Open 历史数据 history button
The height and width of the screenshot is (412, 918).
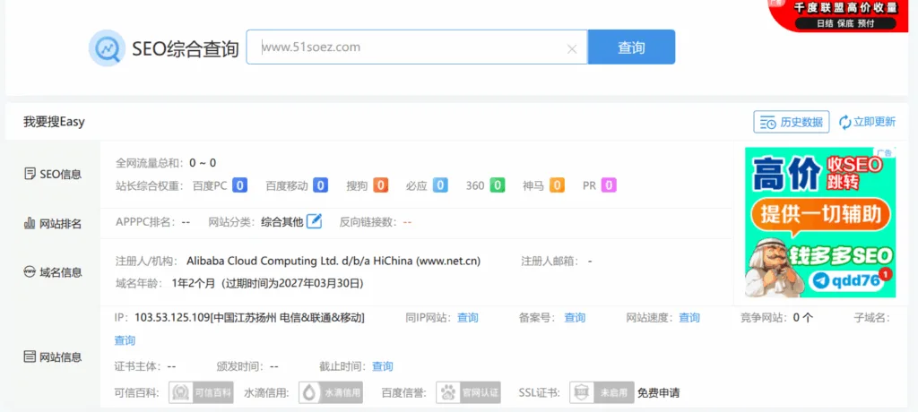coord(791,122)
